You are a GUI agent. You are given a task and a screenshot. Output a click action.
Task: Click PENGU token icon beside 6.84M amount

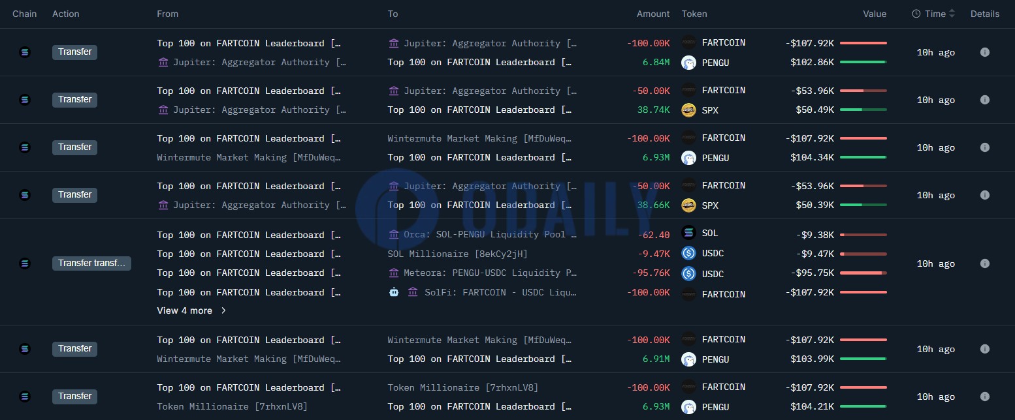click(688, 63)
